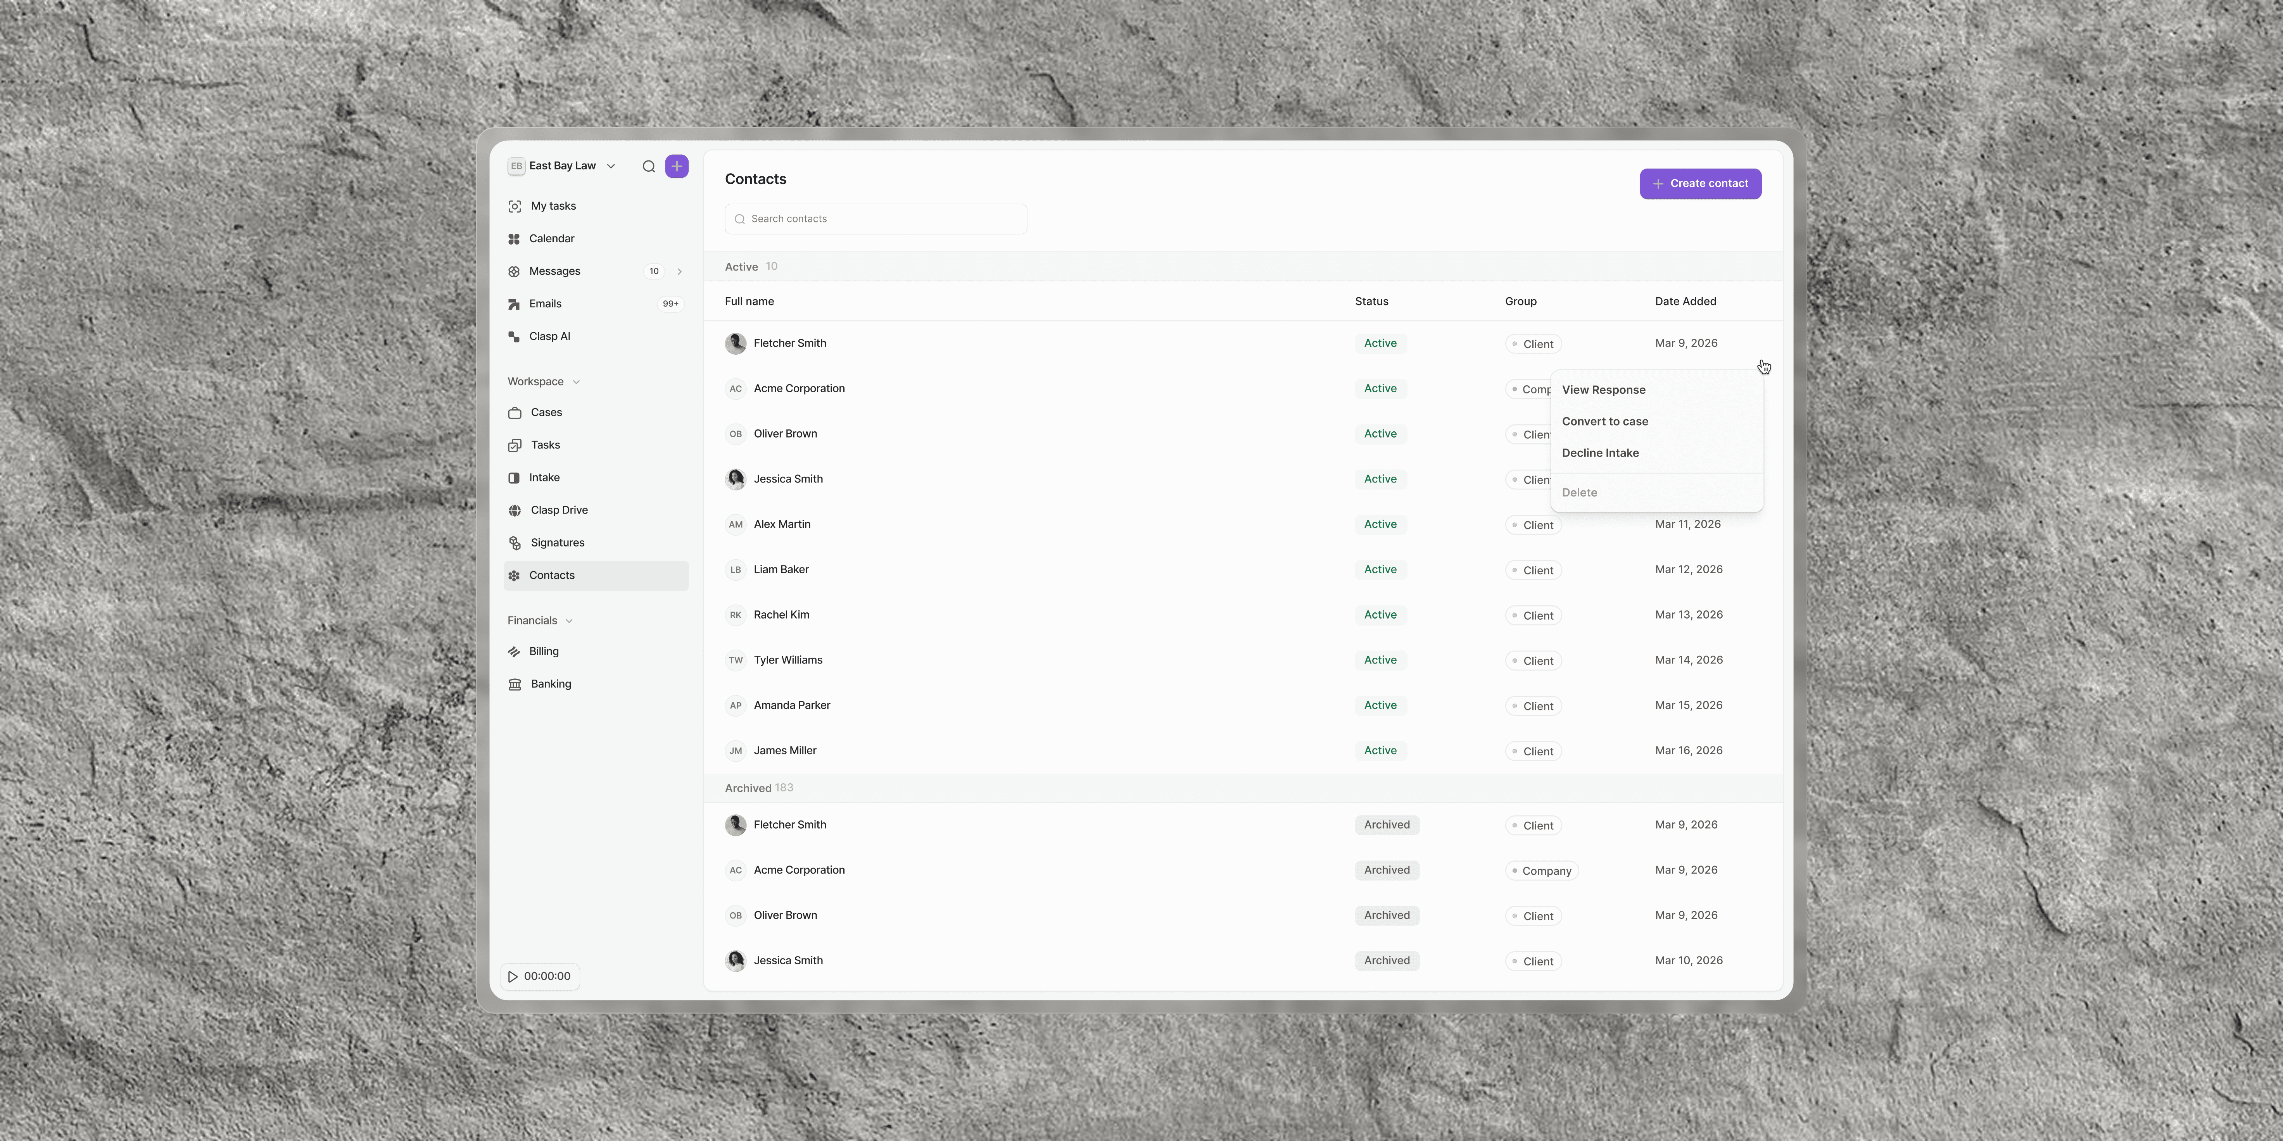Viewport: 2283px width, 1141px height.
Task: Choose Convert to case menu option
Action: click(1604, 422)
